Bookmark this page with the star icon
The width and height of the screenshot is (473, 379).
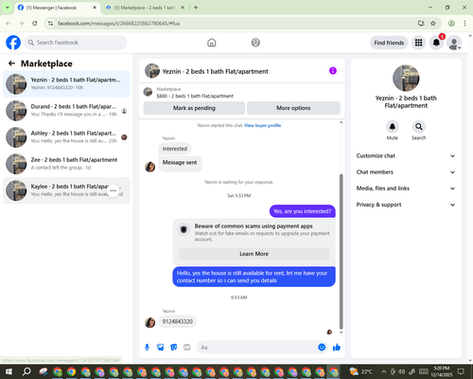433,24
